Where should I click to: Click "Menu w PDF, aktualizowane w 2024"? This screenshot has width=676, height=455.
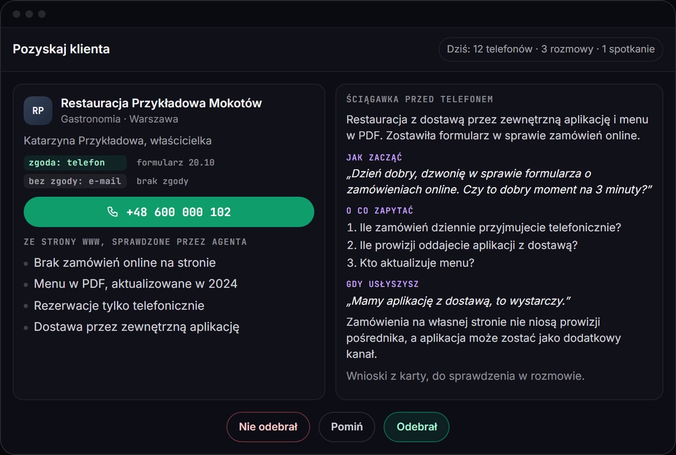pos(136,284)
